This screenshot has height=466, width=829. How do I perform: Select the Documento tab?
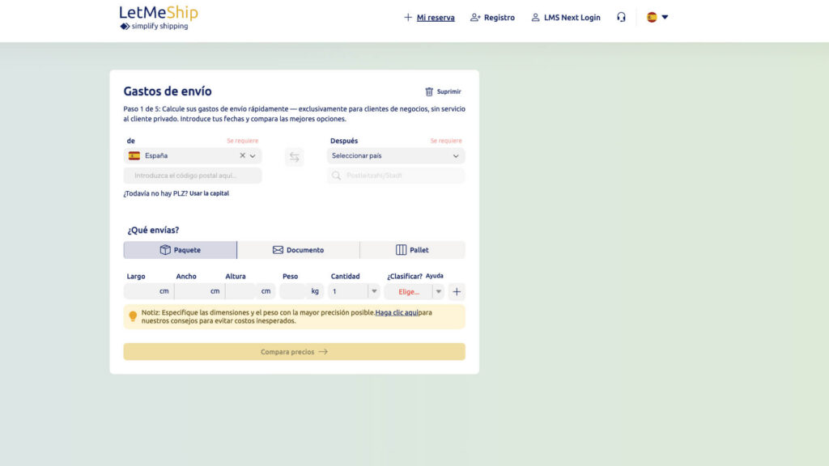[298, 250]
